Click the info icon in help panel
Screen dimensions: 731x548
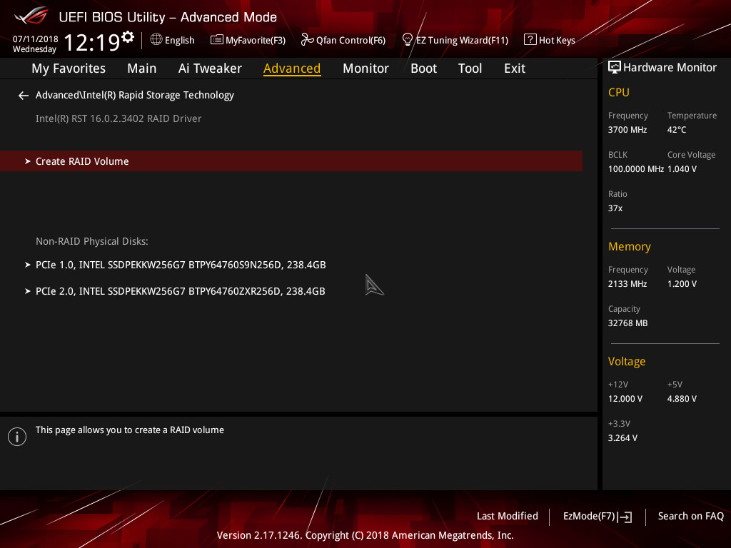(x=17, y=437)
